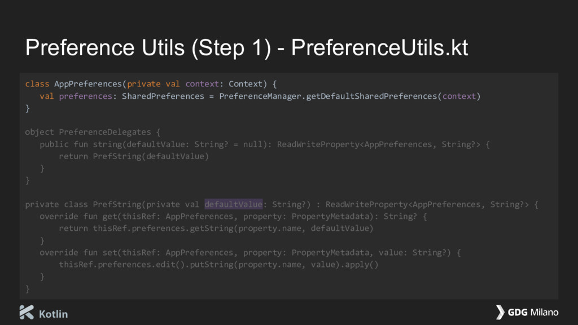Click the GDG chevron logo icon
This screenshot has height=325, width=578.
(500, 312)
